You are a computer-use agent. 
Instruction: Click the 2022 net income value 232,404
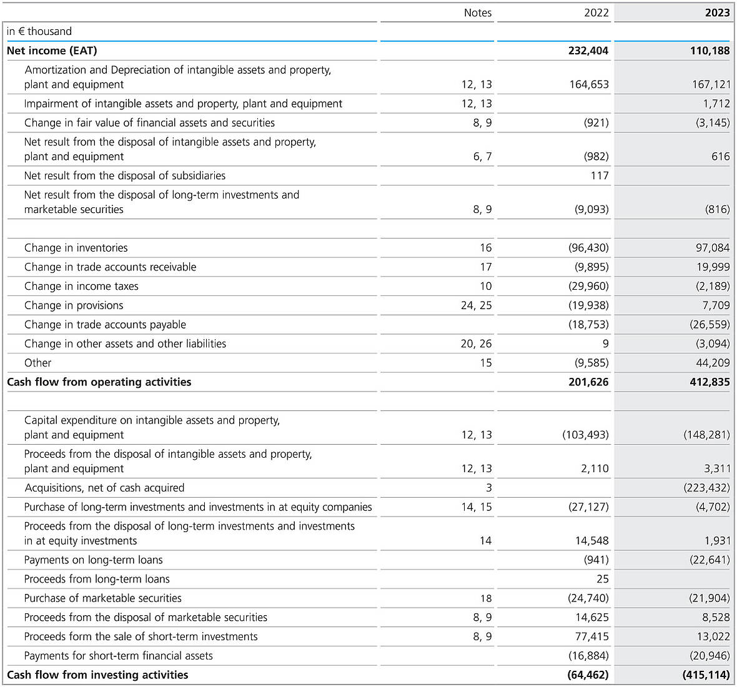click(x=588, y=51)
